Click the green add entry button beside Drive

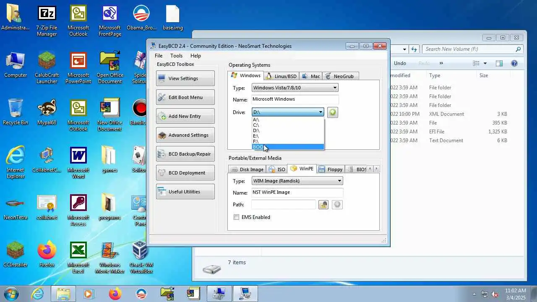pos(332,112)
